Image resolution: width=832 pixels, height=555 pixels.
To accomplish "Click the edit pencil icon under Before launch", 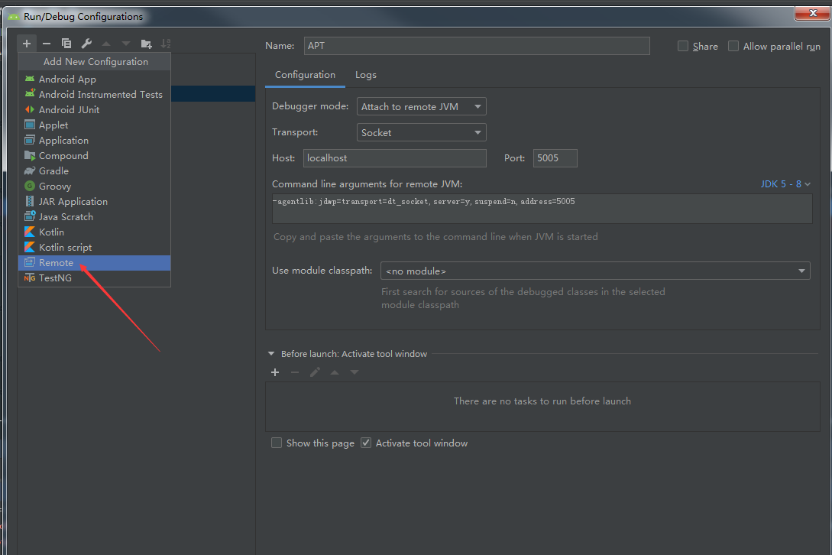I will point(315,372).
